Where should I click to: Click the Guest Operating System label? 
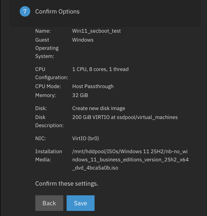[x=47, y=48]
